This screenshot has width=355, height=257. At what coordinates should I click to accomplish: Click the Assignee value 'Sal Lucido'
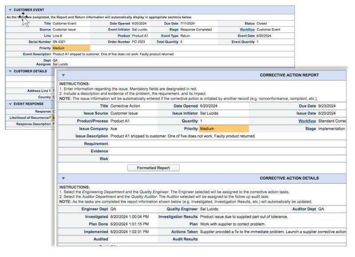(x=60, y=64)
